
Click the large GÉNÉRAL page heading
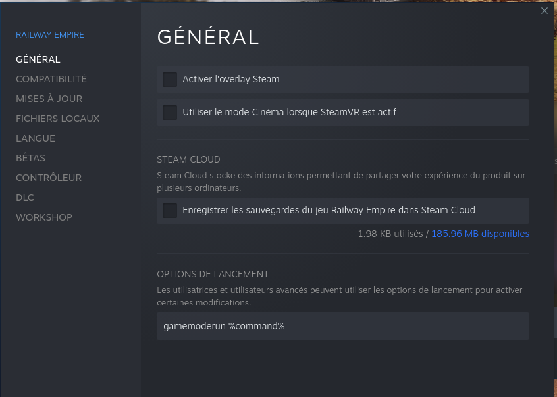tap(208, 38)
